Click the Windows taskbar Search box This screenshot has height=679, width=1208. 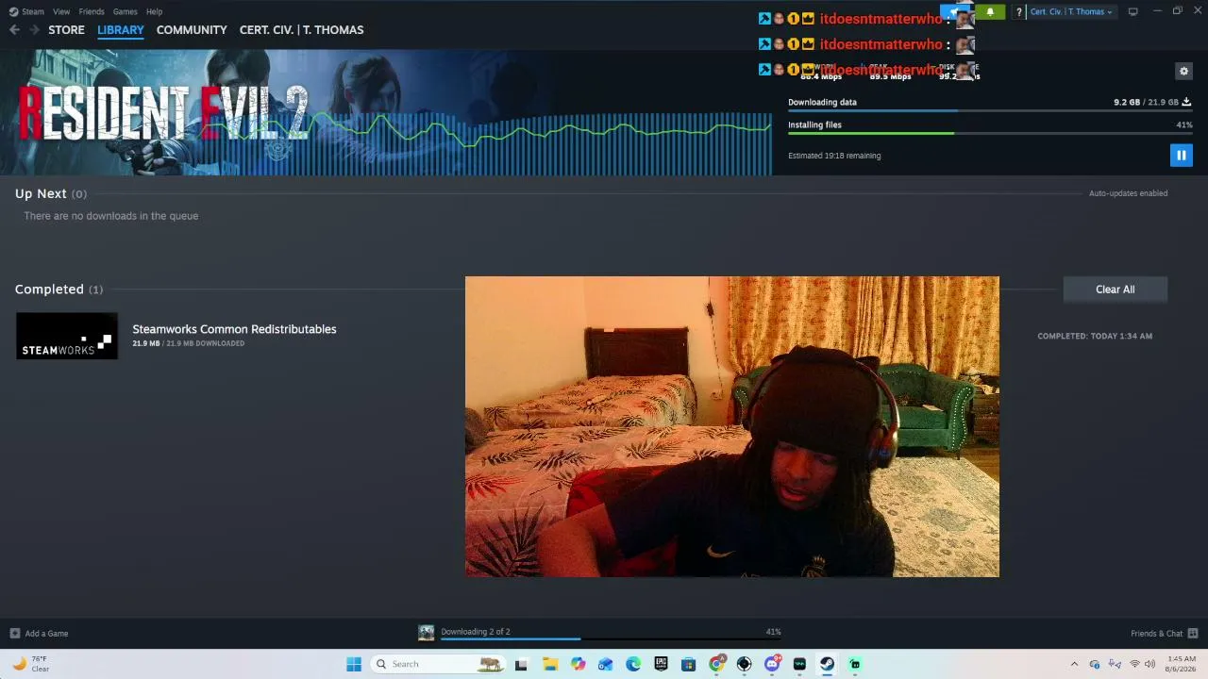[437, 664]
